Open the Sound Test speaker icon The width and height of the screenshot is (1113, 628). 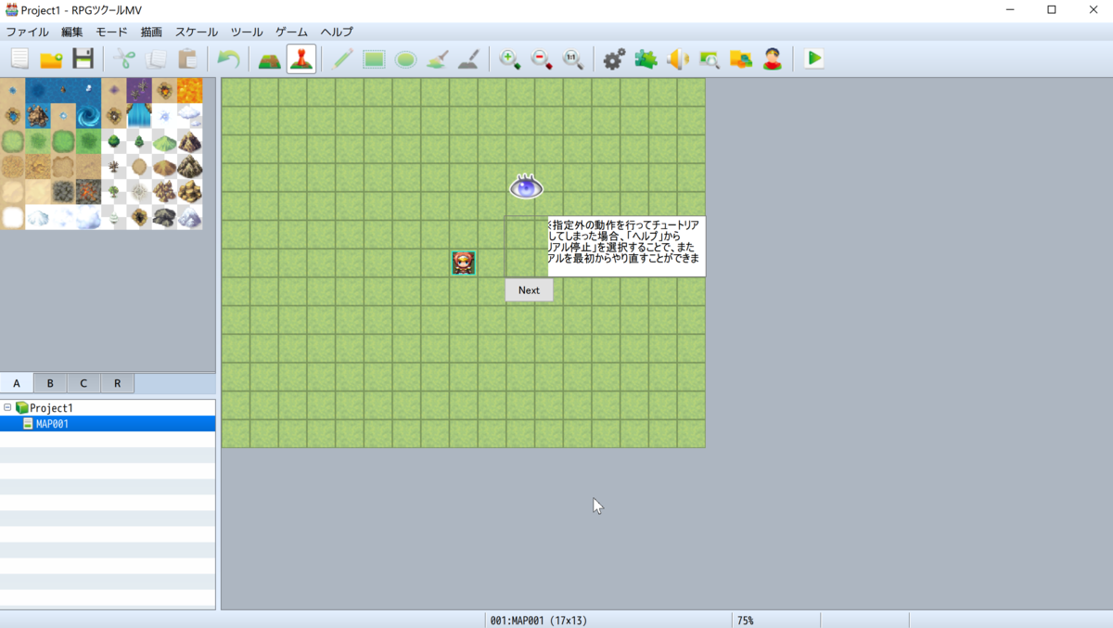(678, 58)
